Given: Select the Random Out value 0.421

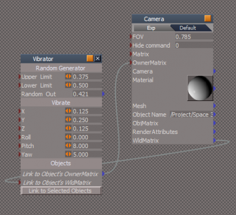Looking at the screenshot, I should 87,94.
